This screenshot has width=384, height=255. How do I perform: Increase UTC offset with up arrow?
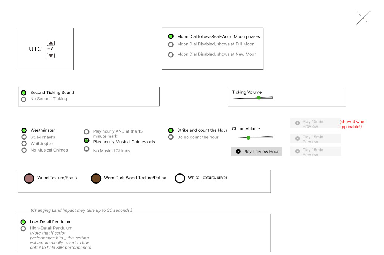[51, 43]
